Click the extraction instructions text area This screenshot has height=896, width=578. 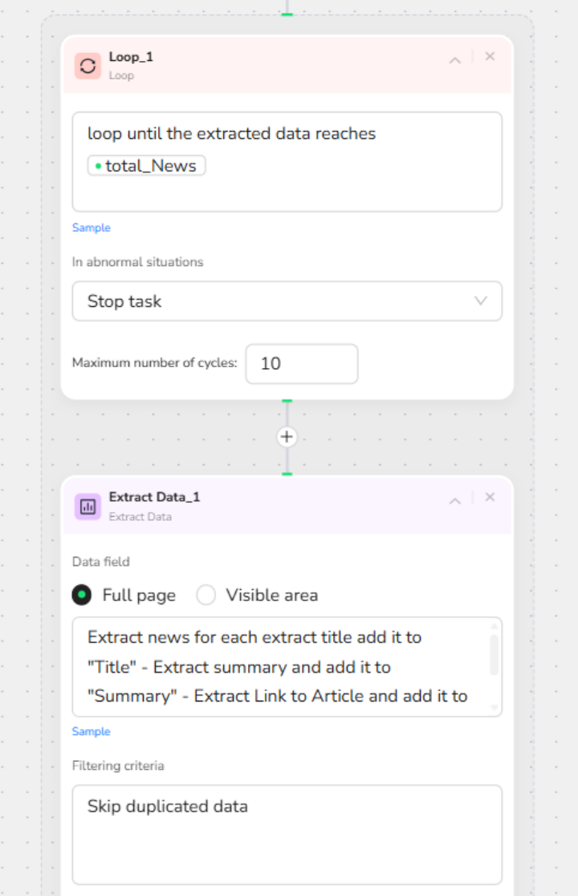(281, 666)
